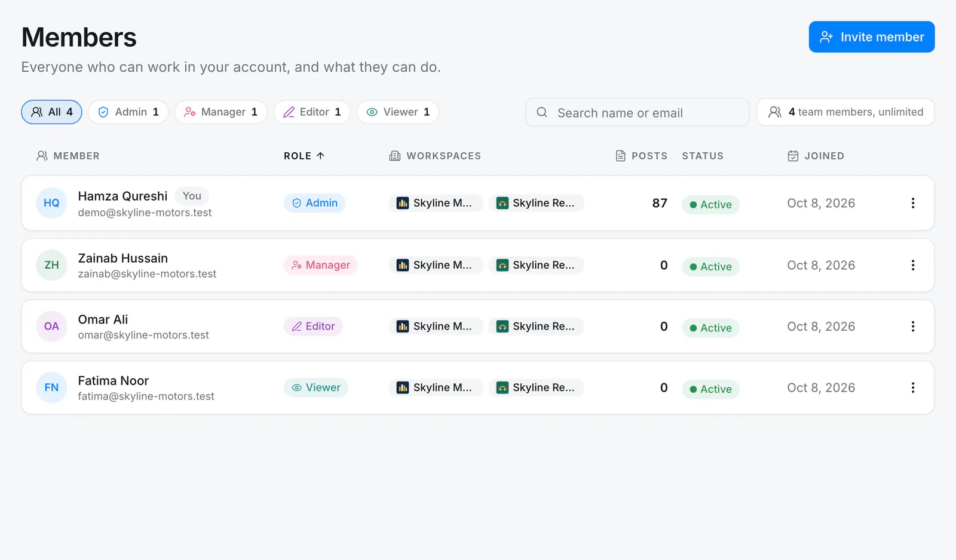956x560 pixels.
Task: Open the three-dot menu for Fatima Noor
Action: tap(912, 387)
